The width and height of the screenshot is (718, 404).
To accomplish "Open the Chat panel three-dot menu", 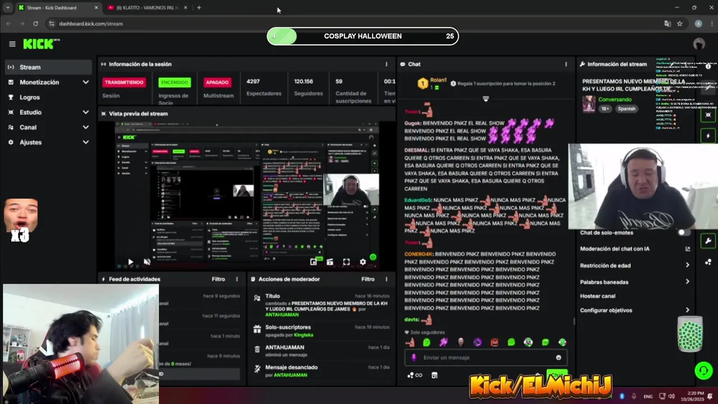I will pyautogui.click(x=565, y=64).
